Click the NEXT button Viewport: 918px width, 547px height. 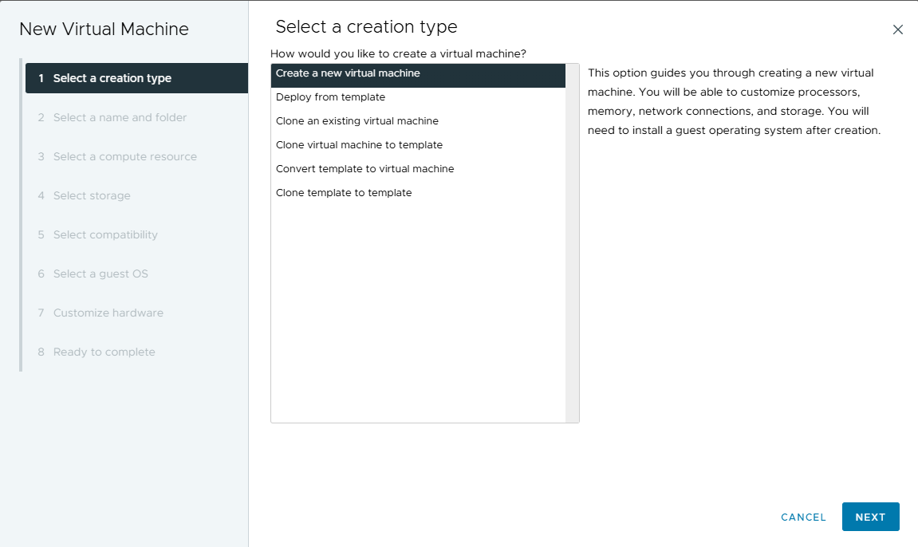click(870, 517)
